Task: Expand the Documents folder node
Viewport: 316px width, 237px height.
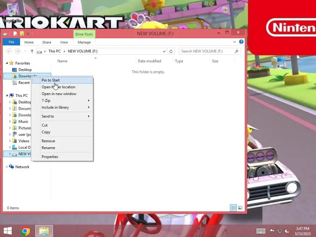Action: tap(10, 108)
